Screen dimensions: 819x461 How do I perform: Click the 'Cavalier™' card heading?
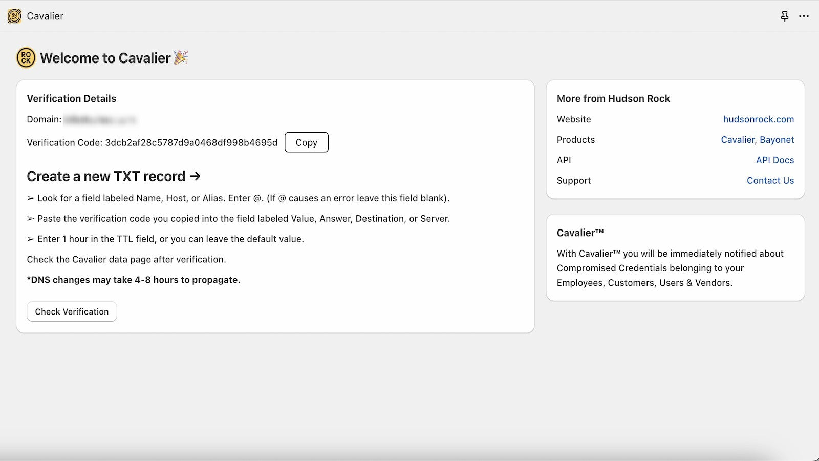click(580, 233)
